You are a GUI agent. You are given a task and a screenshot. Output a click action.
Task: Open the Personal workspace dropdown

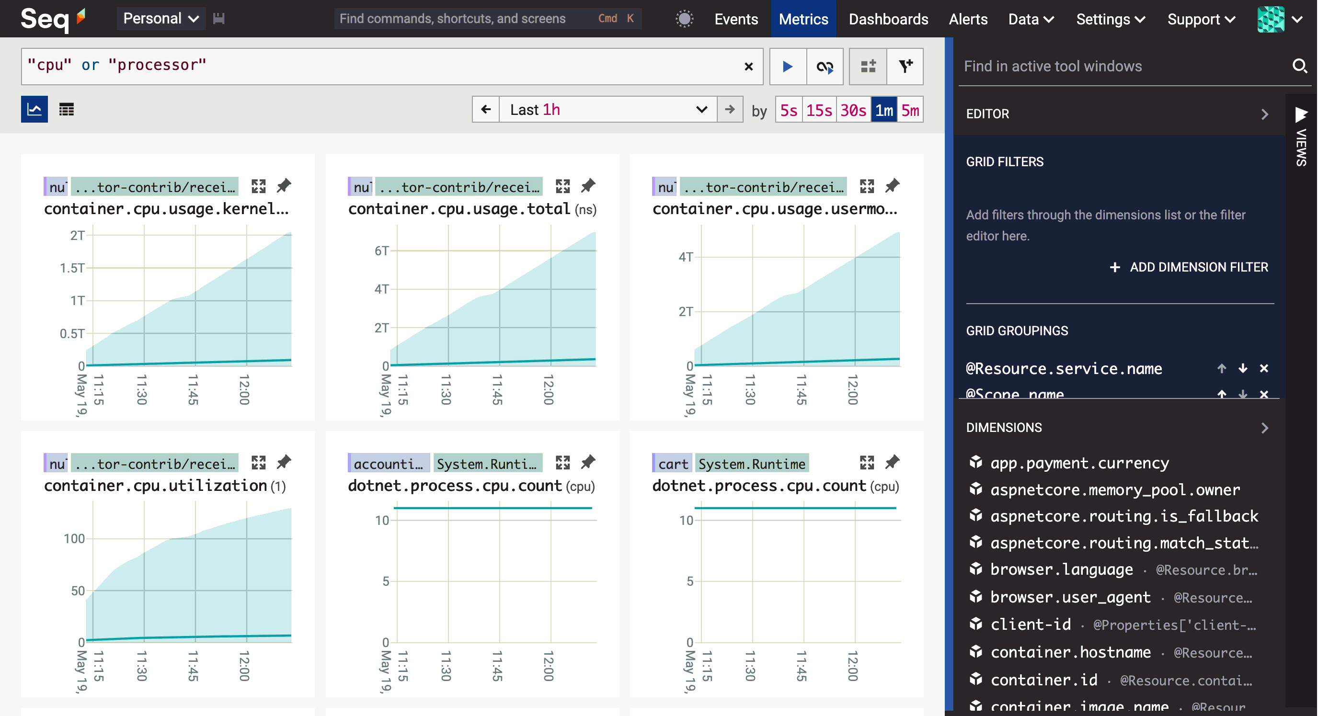(x=160, y=19)
